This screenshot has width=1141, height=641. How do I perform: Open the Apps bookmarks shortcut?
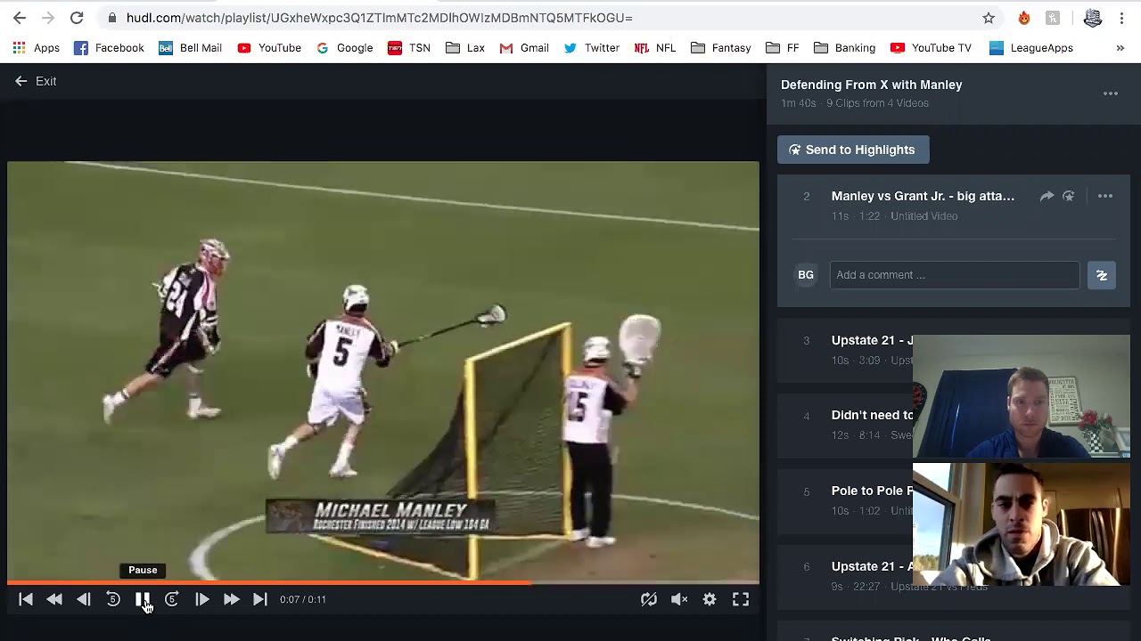pos(37,48)
